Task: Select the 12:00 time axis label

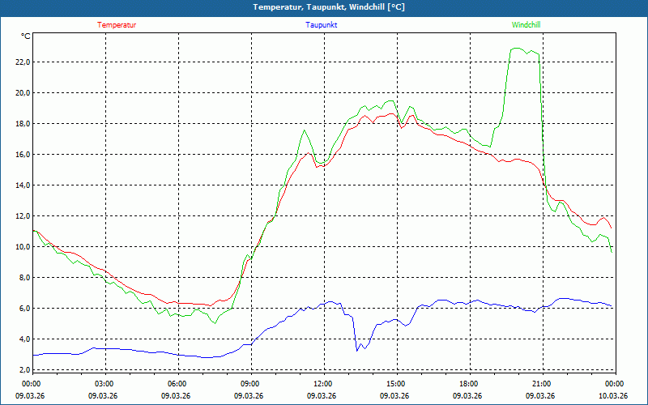Action: 323,384
